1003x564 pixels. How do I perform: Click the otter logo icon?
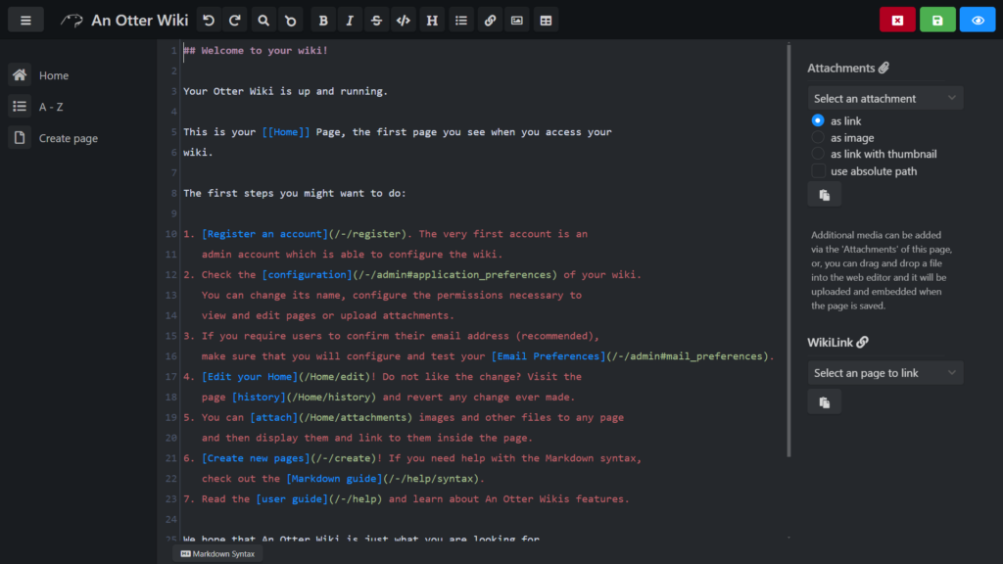(x=72, y=21)
